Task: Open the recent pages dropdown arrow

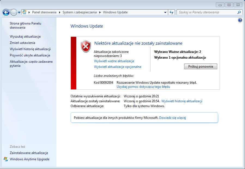Action: (x=19, y=12)
